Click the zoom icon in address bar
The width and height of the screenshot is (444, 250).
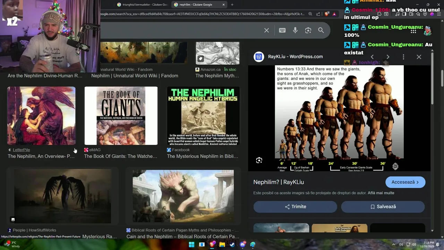pyautogui.click(x=310, y=14)
